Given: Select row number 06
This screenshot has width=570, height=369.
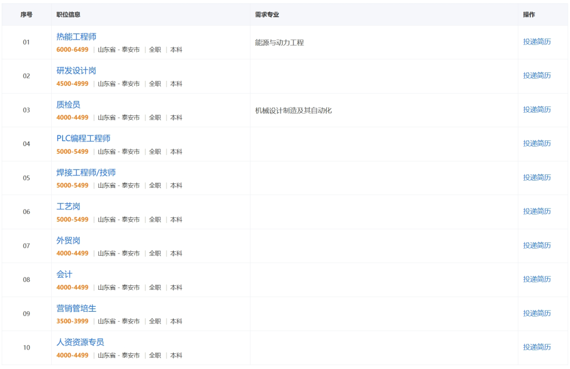Looking at the screenshot, I should tap(27, 212).
